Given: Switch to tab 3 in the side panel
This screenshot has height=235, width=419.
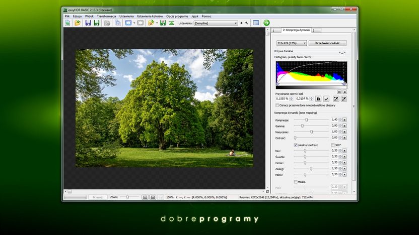Looking at the screenshot, I should [x=316, y=30].
